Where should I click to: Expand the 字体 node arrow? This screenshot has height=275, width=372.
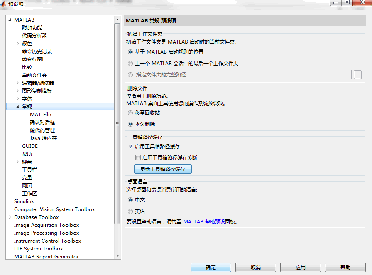tap(17, 98)
